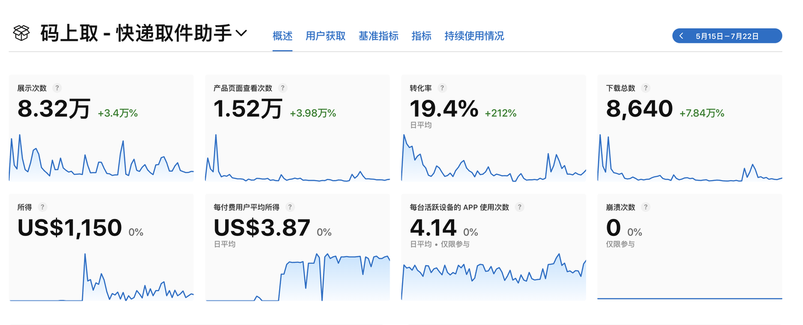Screen dimensions: 803x325
Task: Show help for 产品页面查看次数
Action: (282, 88)
